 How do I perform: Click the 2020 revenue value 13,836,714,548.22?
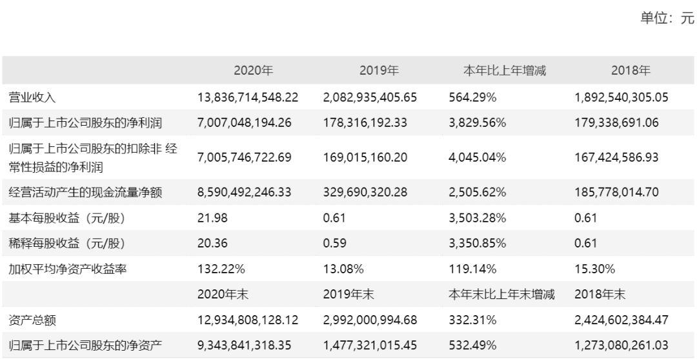click(x=248, y=98)
